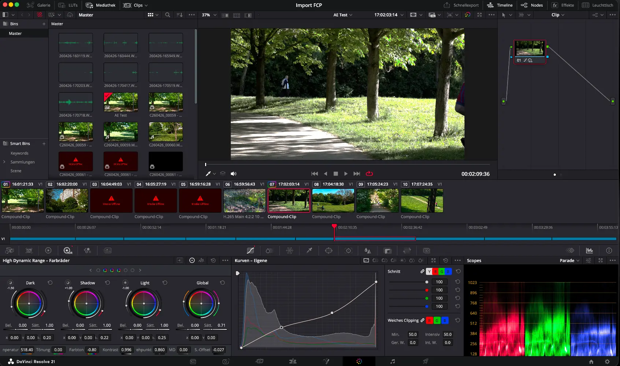Screen dimensions: 620x366
Task: Toggle the Schnitt channel link icon
Action: point(422,272)
